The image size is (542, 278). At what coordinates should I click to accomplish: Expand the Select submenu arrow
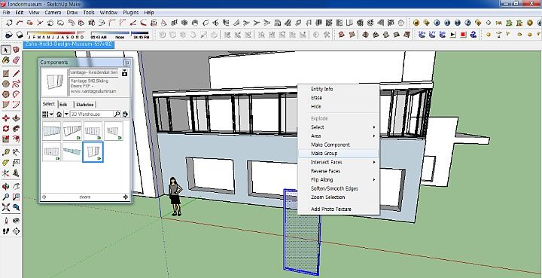[x=374, y=127]
